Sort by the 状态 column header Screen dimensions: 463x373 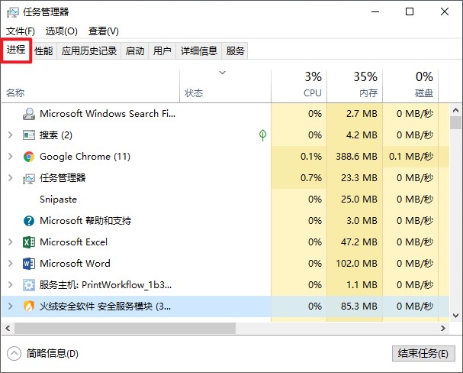click(225, 86)
